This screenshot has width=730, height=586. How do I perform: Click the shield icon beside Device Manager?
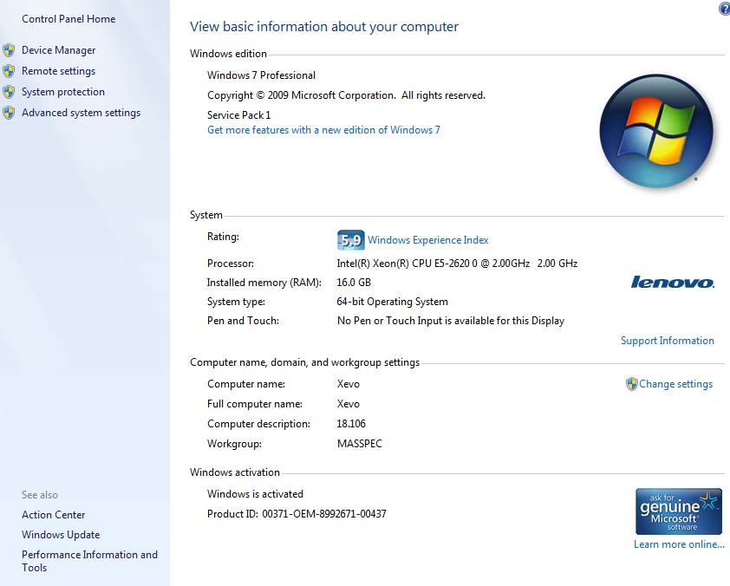pos(9,50)
